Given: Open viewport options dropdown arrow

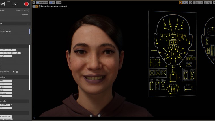Looking at the screenshot, I should tap(34, 3).
